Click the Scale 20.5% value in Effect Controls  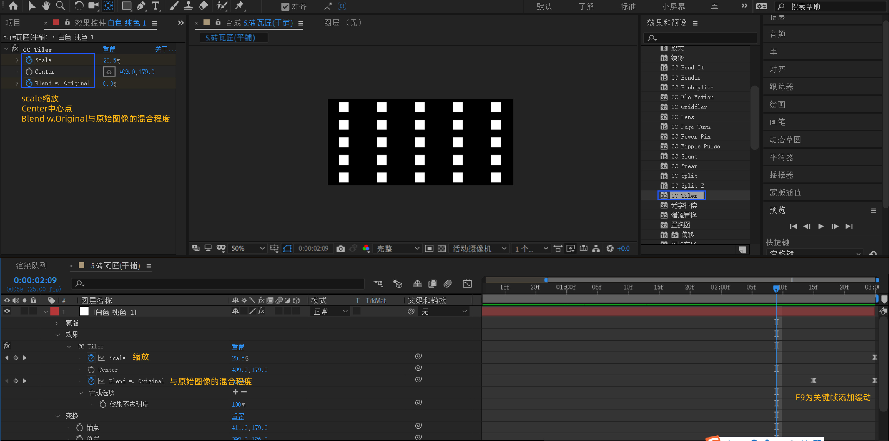111,60
